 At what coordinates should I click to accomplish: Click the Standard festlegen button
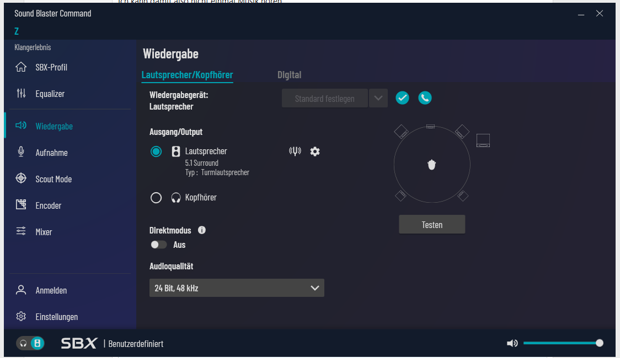point(325,98)
